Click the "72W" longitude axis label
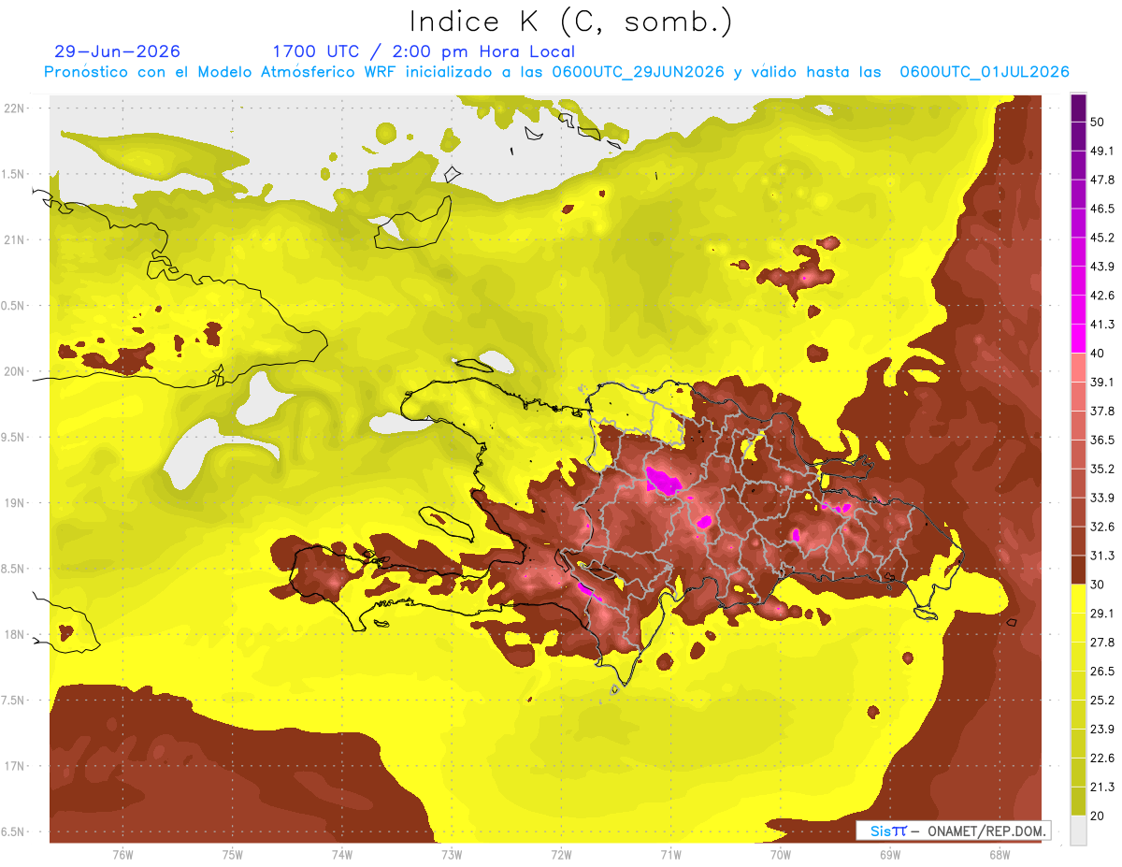 pyautogui.click(x=561, y=854)
